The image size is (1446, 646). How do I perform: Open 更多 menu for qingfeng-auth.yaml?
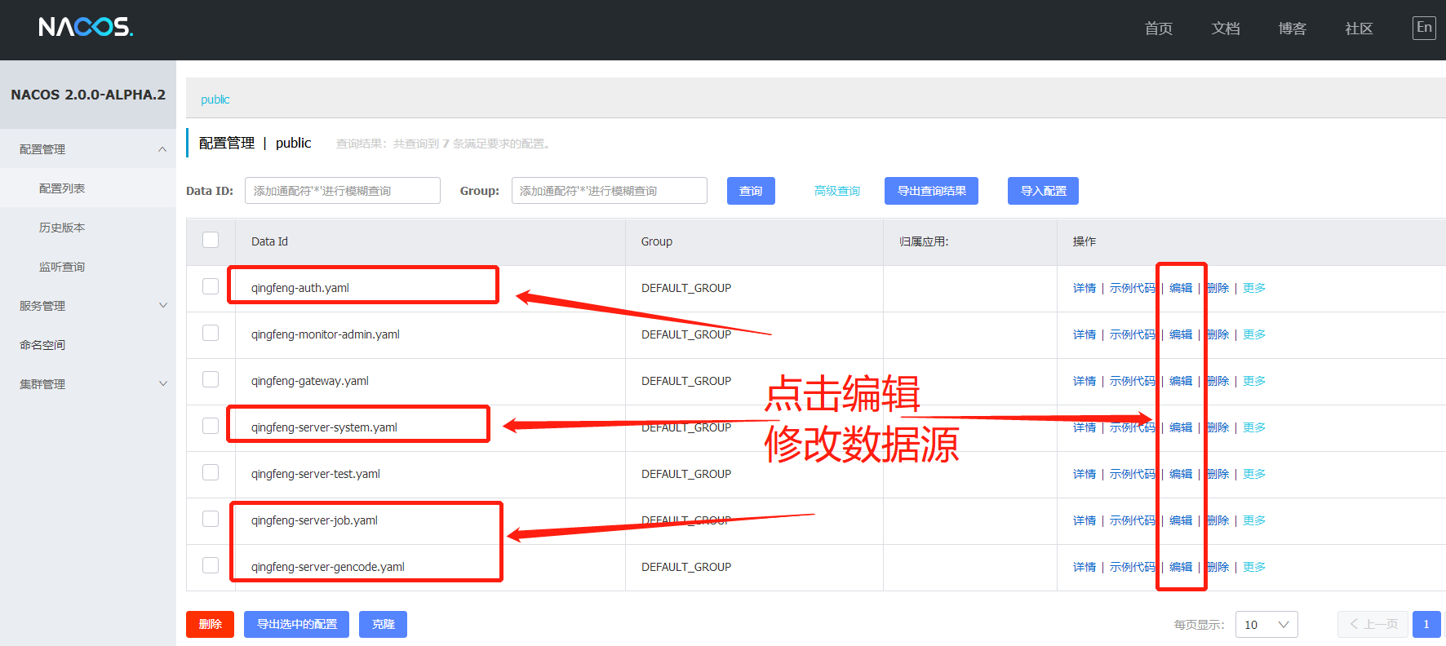tap(1254, 288)
